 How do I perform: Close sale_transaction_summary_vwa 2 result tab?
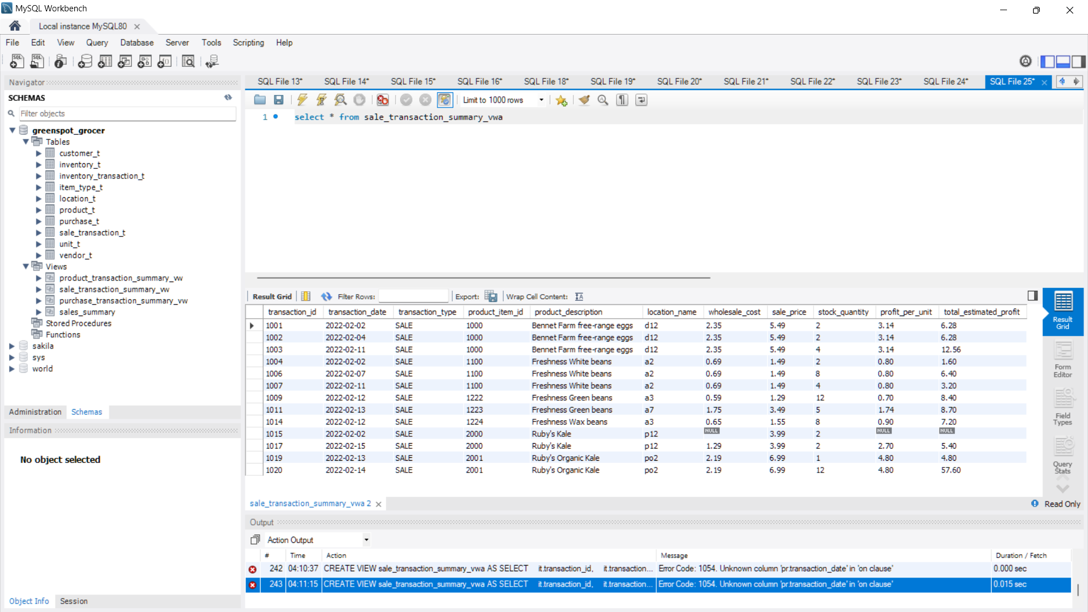[x=379, y=504]
